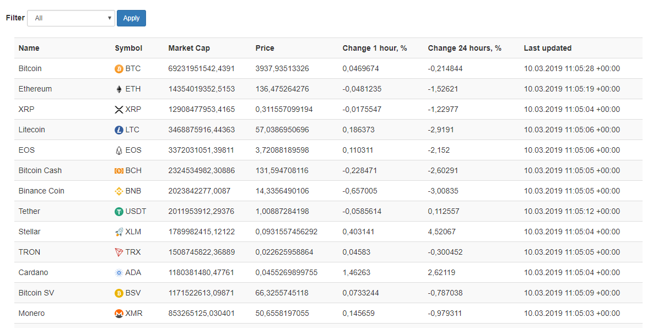
Task: Click the Litecoin LTC icon
Action: (119, 130)
